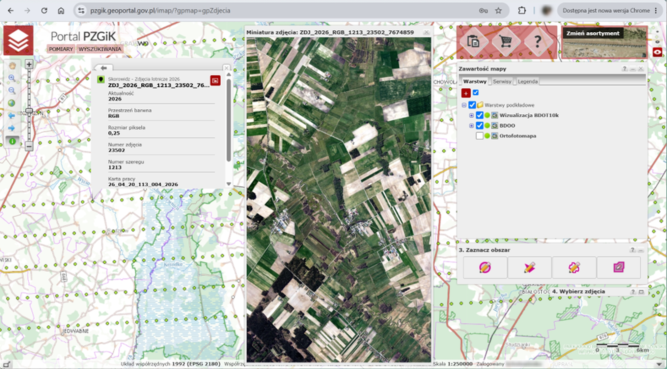Open help for 4. Wybierz zdjęcia panel
This screenshot has height=369, width=667.
pyautogui.click(x=633, y=292)
